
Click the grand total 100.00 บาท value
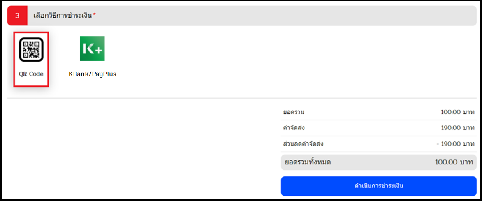(x=454, y=162)
